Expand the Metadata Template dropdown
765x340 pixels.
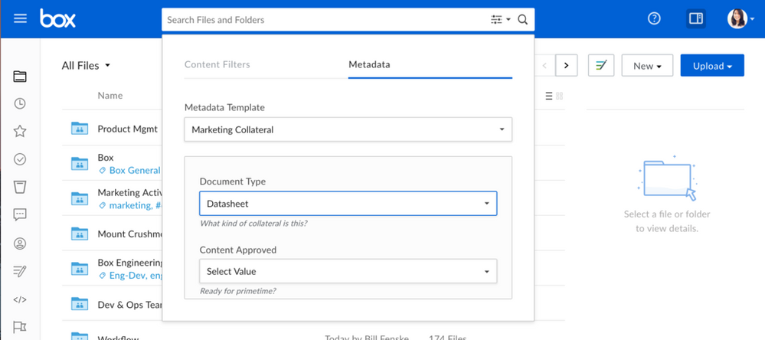(x=348, y=129)
